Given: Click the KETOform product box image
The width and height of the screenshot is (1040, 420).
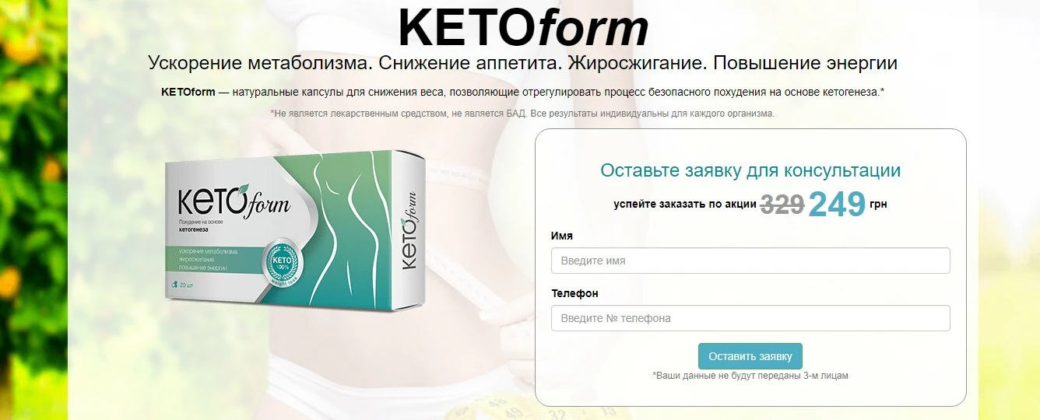Looking at the screenshot, I should point(296,231).
